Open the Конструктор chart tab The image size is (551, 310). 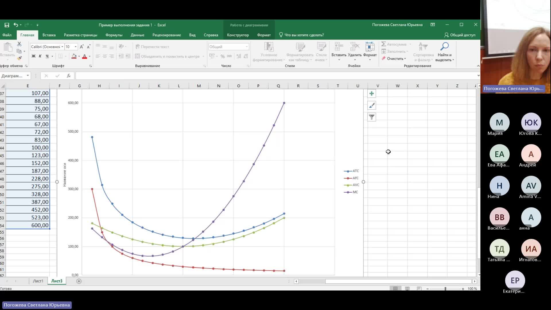238,35
